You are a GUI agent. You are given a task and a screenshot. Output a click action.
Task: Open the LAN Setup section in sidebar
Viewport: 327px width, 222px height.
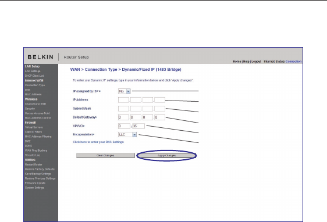[32, 66]
